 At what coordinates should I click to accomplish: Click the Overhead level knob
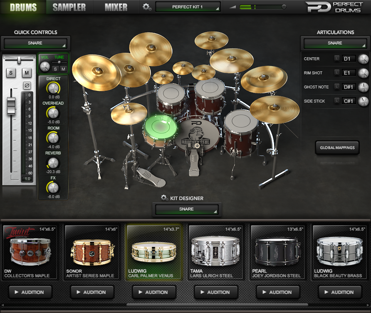tap(53, 113)
